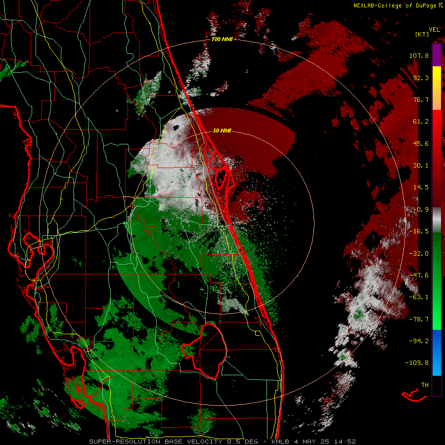Click the -16.5 legend value
This screenshot has width=445, height=445.
click(x=419, y=231)
